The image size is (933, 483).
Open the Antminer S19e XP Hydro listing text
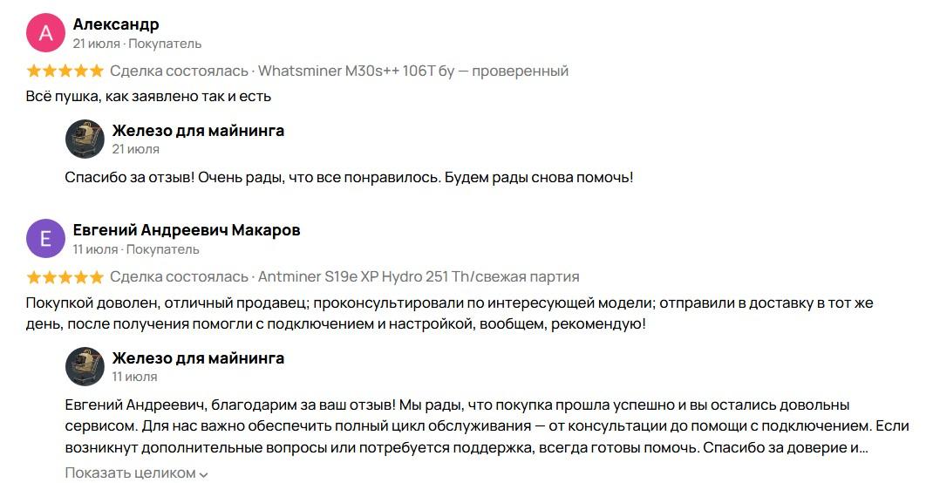click(419, 277)
